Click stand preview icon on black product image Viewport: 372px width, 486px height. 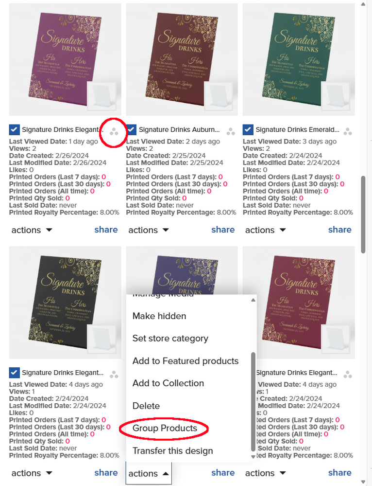click(102, 339)
